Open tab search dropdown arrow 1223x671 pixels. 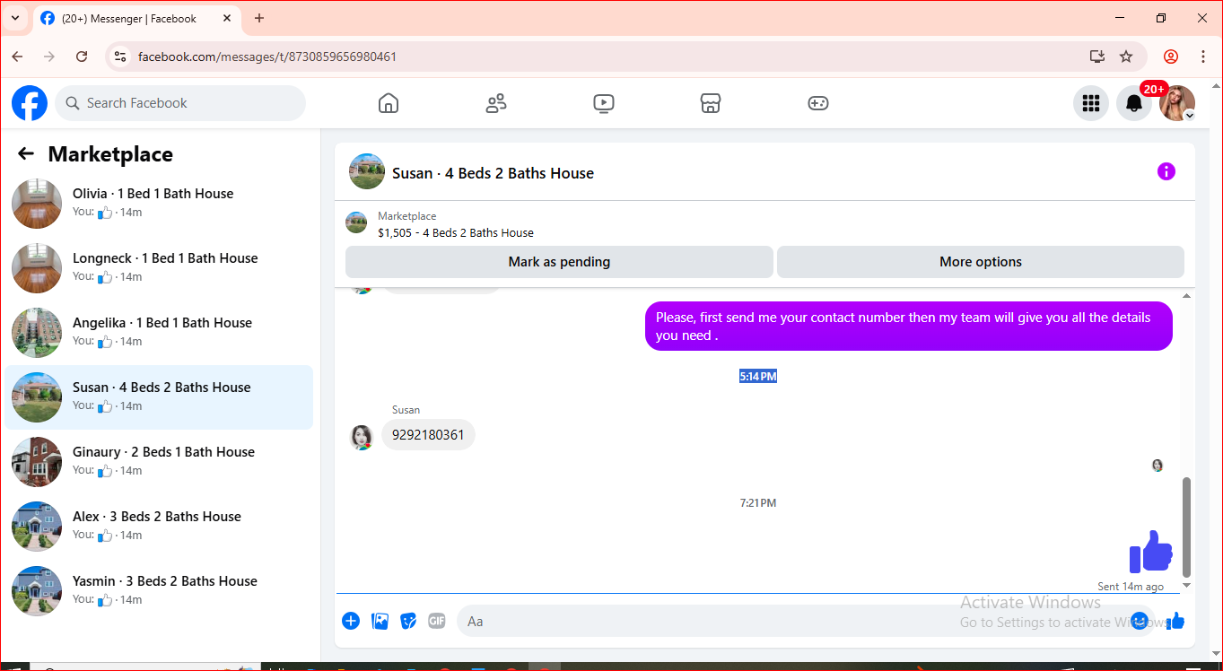point(15,18)
